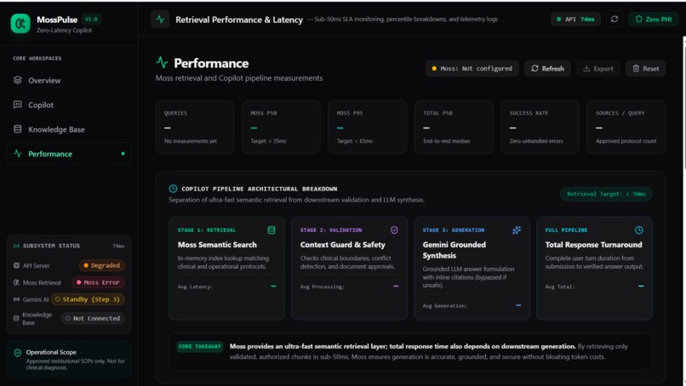Open the Overview workspace
Screen dimensions: 686x386
(x=69, y=81)
